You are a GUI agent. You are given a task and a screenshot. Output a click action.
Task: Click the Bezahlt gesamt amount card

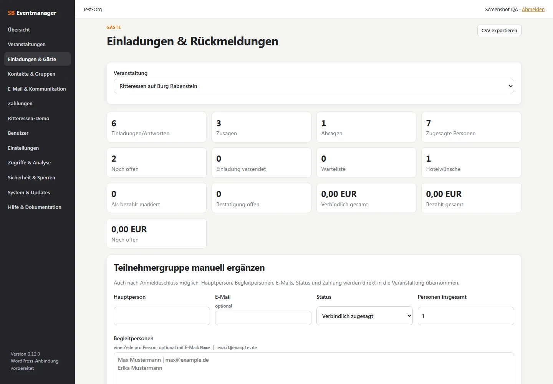(471, 198)
